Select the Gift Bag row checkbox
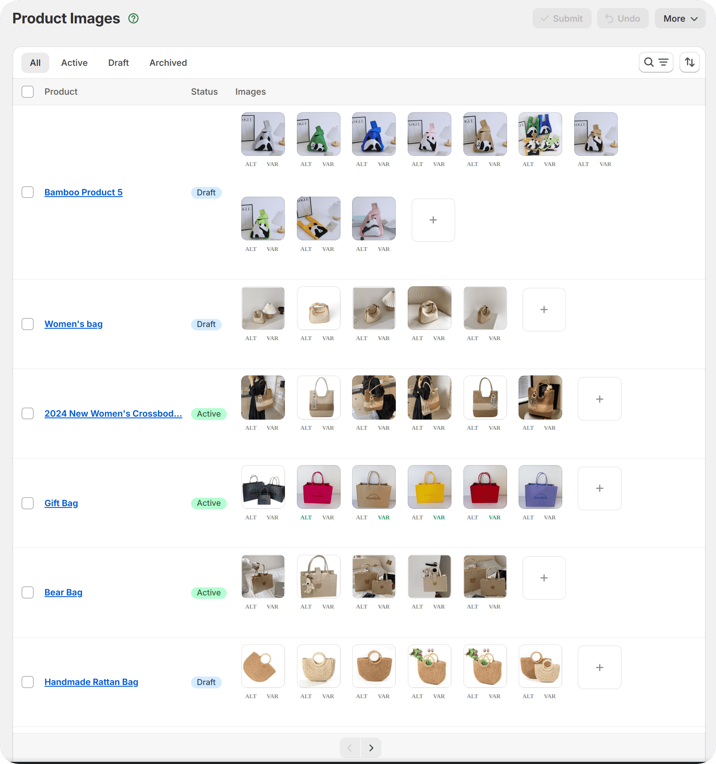The image size is (716, 764). tap(28, 503)
